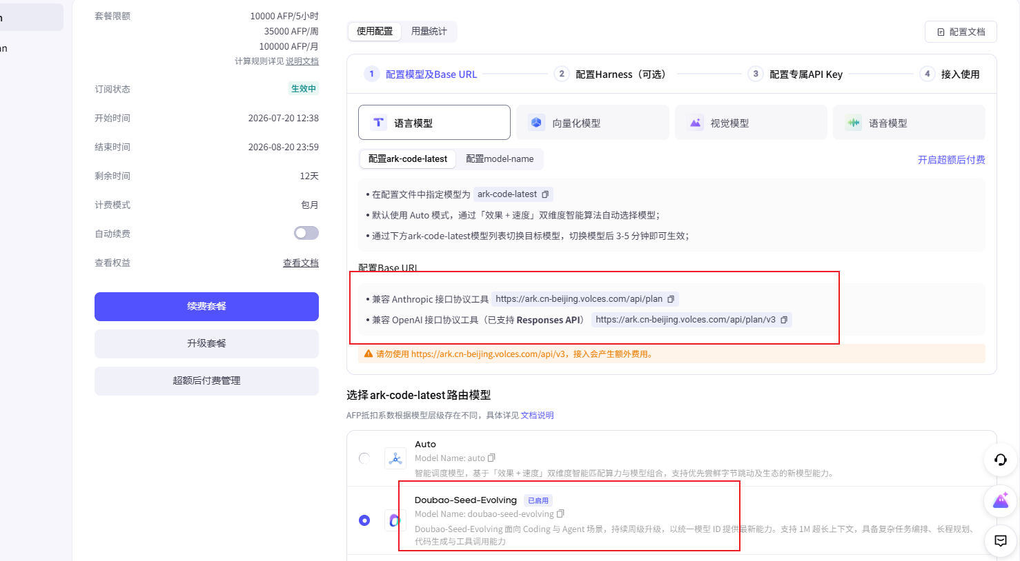Click the 包月 billing mode value
This screenshot has height=561, width=1020.
tap(310, 205)
